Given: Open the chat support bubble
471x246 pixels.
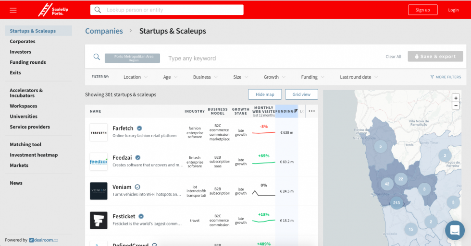Looking at the screenshot, I should tap(455, 230).
